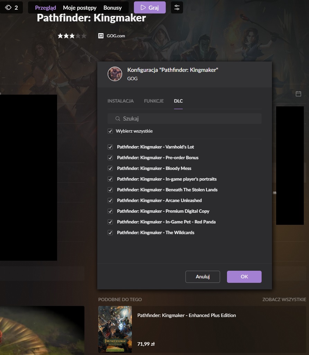Disable the Beneath The Stolen Lands DLC
The height and width of the screenshot is (355, 309).
pos(110,190)
